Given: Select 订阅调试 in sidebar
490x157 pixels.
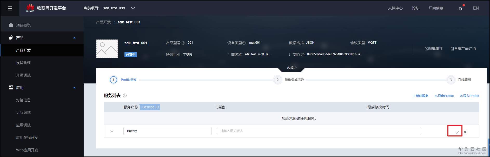Looking at the screenshot, I should [23, 113].
